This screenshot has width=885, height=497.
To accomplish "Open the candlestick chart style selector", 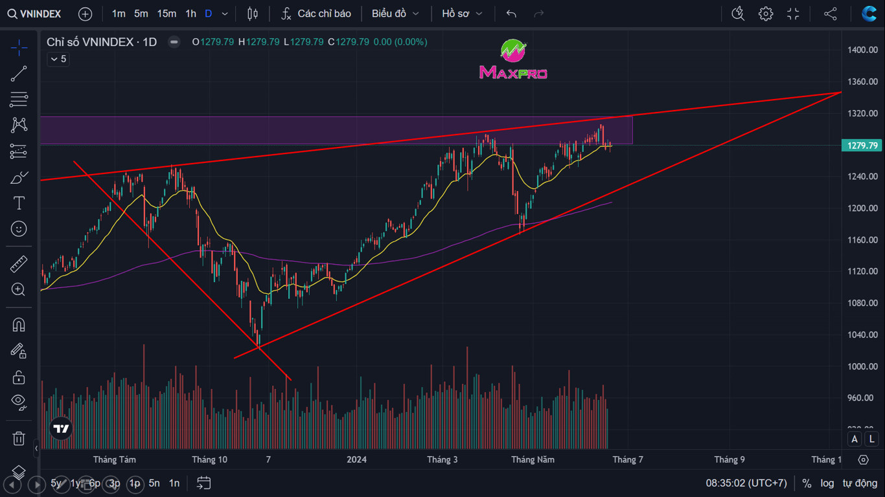I will pyautogui.click(x=253, y=14).
